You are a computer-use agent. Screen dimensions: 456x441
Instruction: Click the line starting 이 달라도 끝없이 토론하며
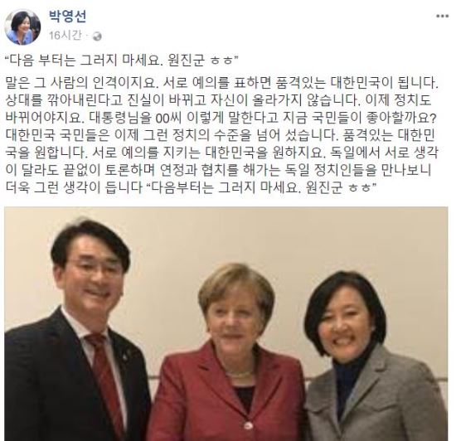click(218, 170)
